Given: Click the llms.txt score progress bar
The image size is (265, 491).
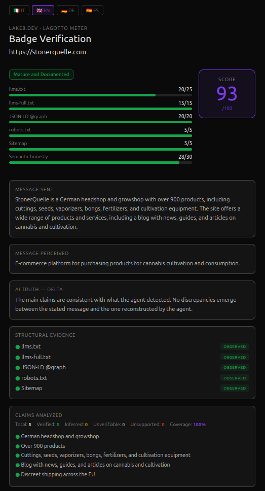Looking at the screenshot, I should (100, 95).
